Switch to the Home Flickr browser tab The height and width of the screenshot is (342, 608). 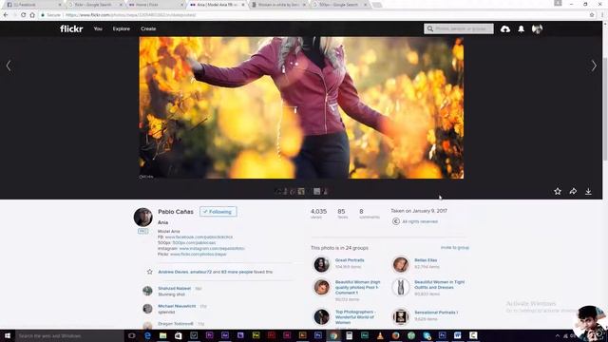pyautogui.click(x=155, y=5)
